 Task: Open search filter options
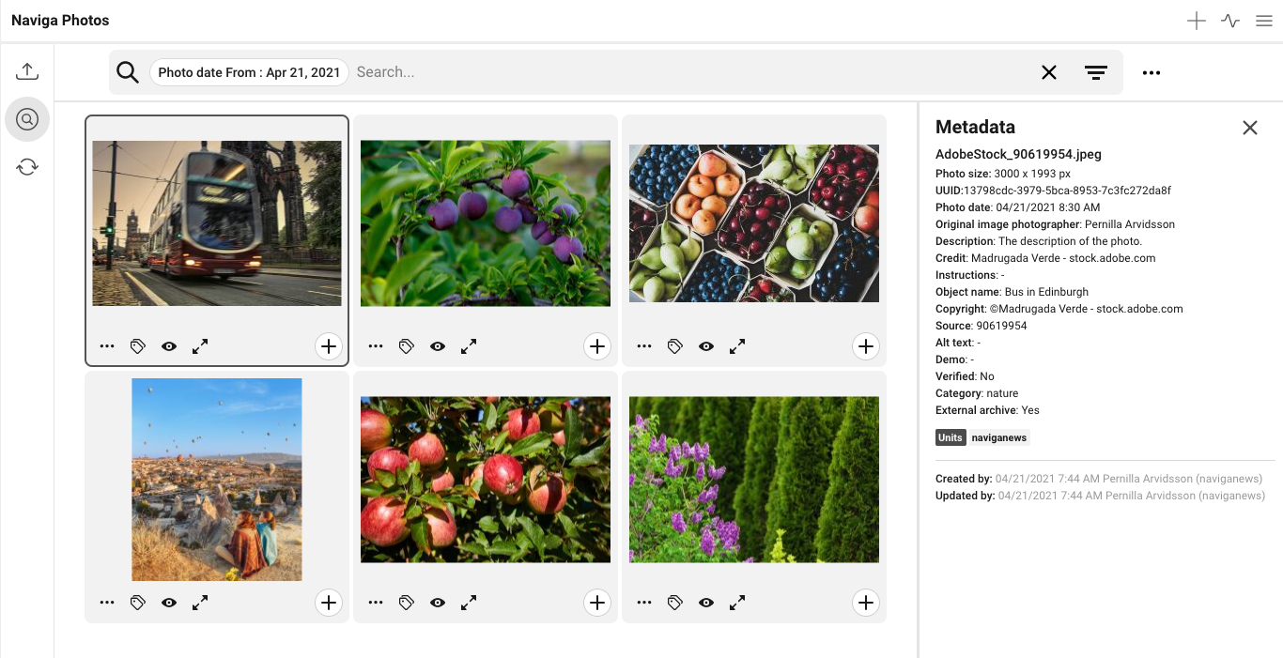pyautogui.click(x=1095, y=72)
